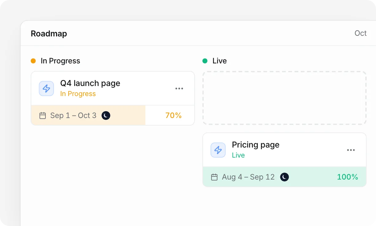Select the In Progress column header
Image resolution: width=376 pixels, height=226 pixels.
60,61
